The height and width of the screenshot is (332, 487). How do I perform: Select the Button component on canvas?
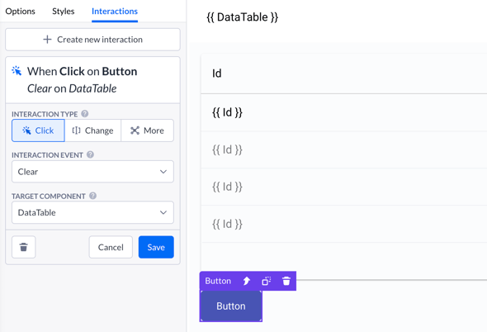click(231, 306)
